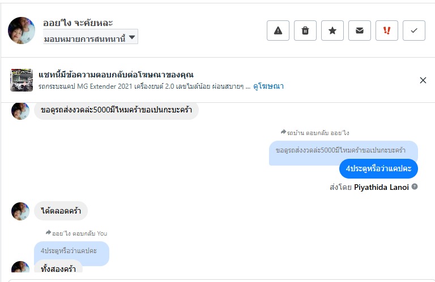Dismiss the ad reply banner

point(423,80)
